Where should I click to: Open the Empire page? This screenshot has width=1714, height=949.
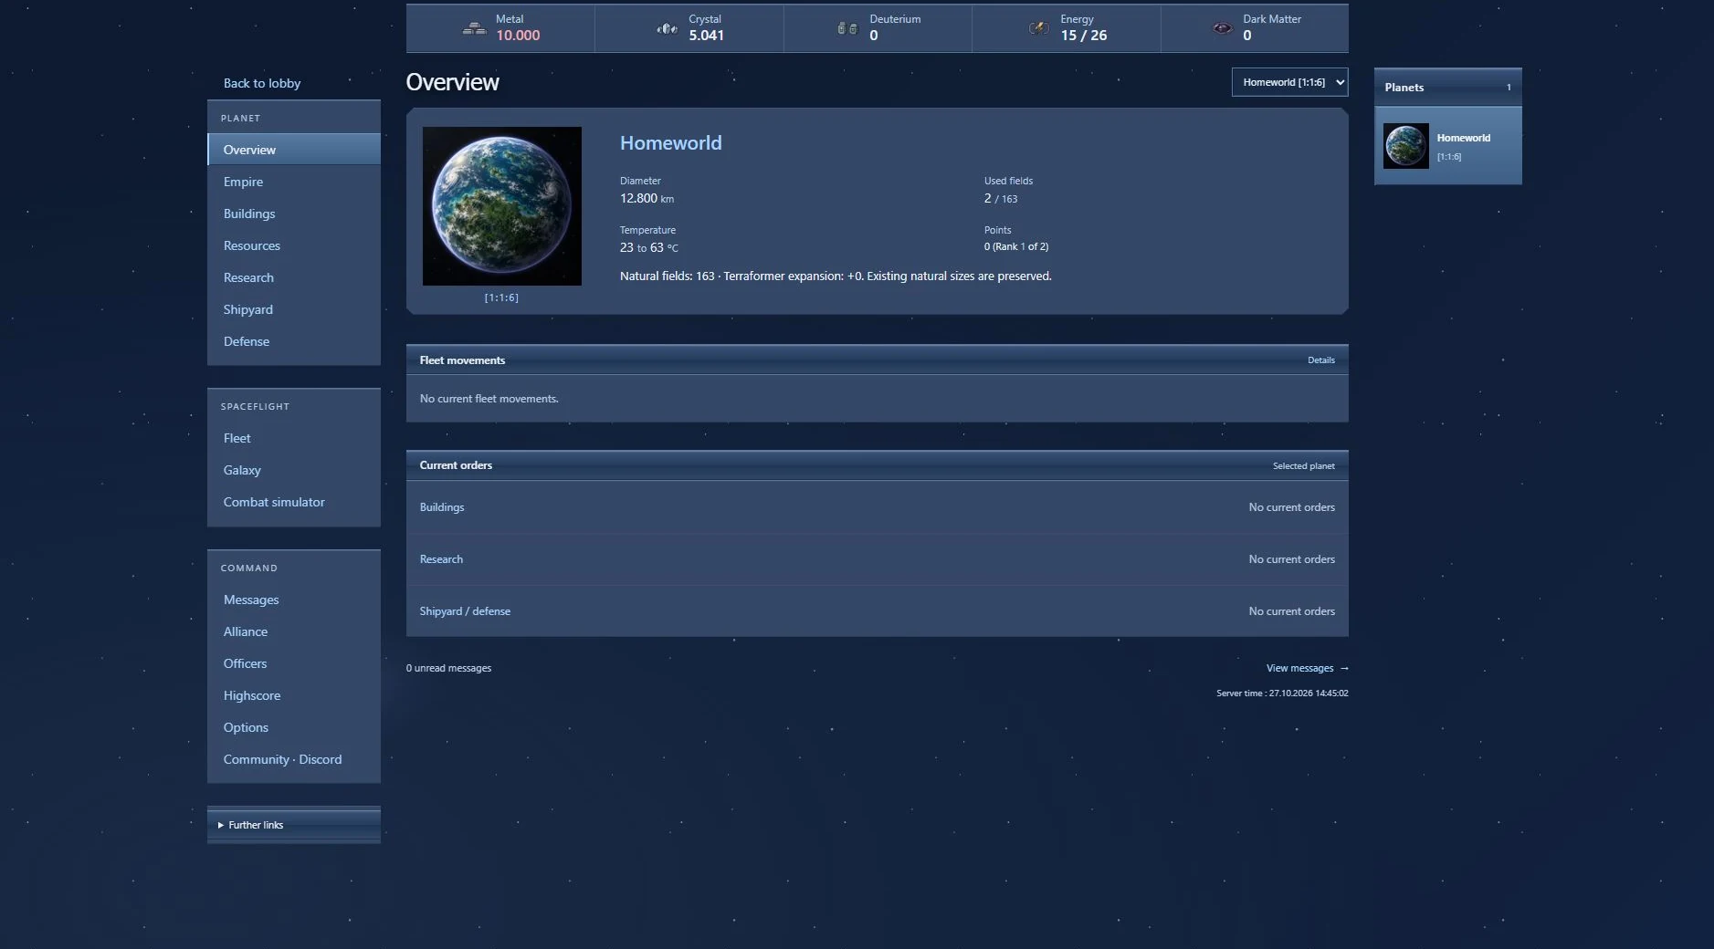point(294,182)
